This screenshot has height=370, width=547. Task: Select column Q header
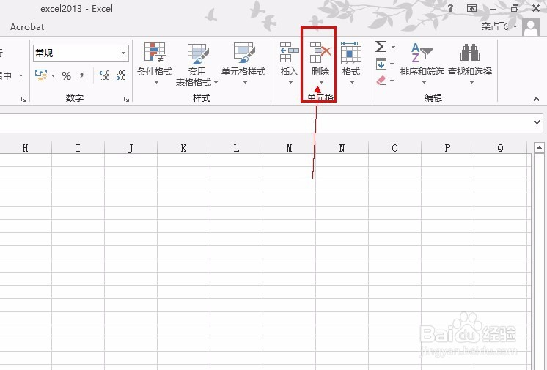click(x=500, y=148)
